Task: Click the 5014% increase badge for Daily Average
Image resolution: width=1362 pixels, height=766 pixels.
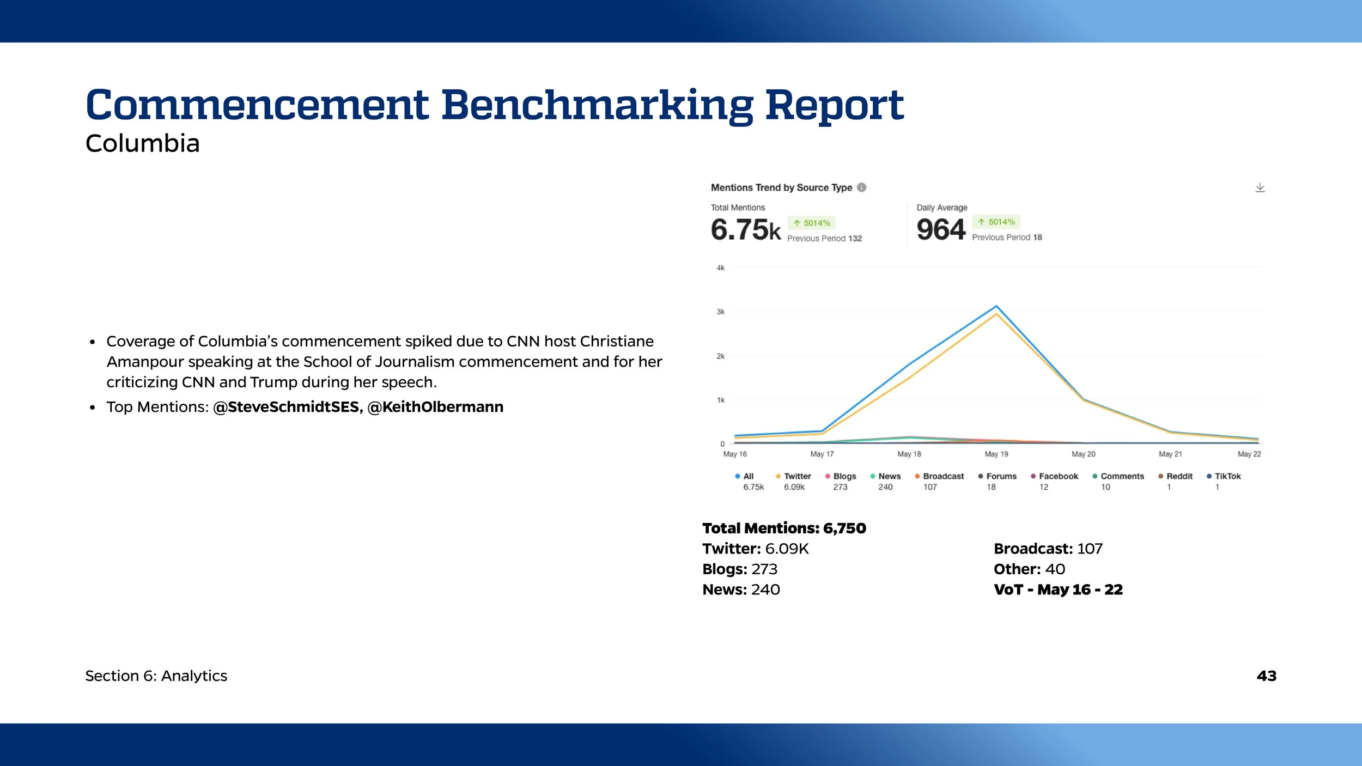Action: click(x=997, y=222)
